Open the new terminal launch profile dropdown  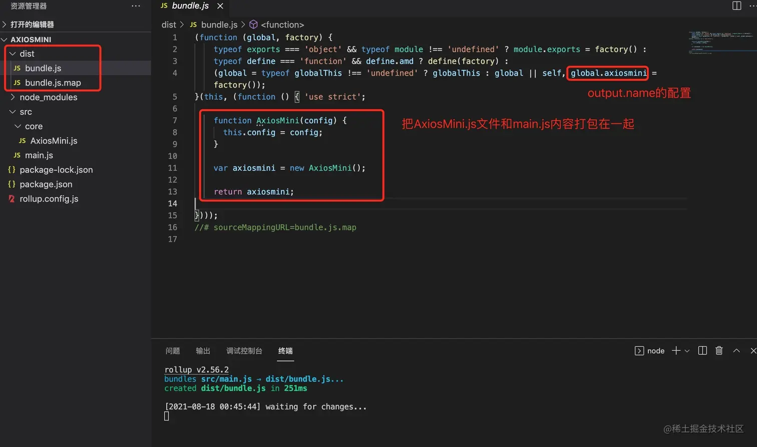(x=687, y=351)
